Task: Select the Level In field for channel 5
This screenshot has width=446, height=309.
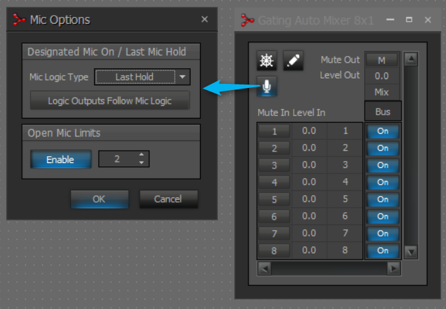Action: coord(309,199)
